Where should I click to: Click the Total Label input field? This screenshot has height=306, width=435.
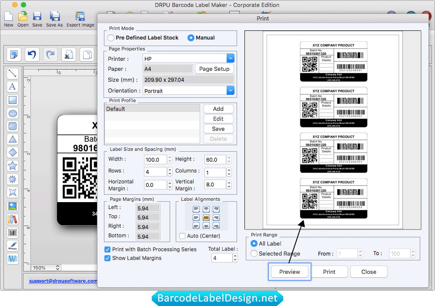[222, 258]
